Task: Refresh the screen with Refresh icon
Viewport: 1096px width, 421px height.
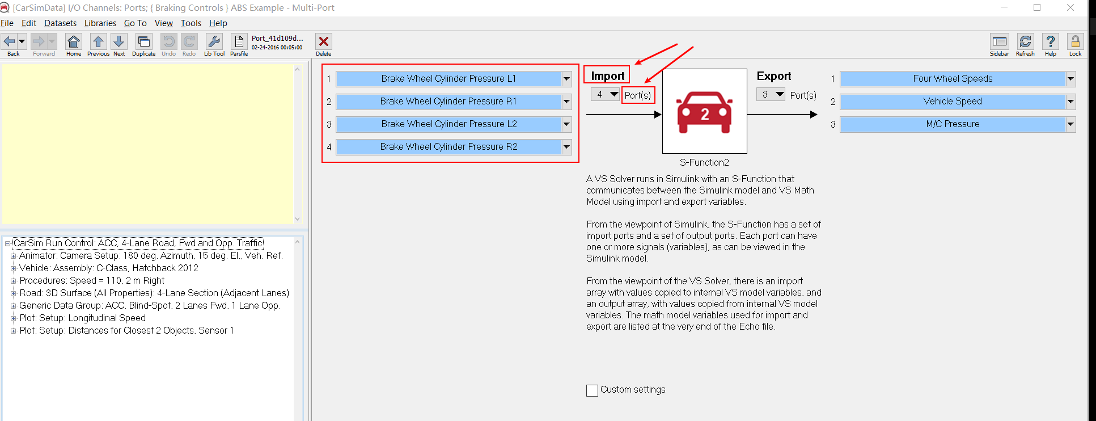Action: point(1025,41)
